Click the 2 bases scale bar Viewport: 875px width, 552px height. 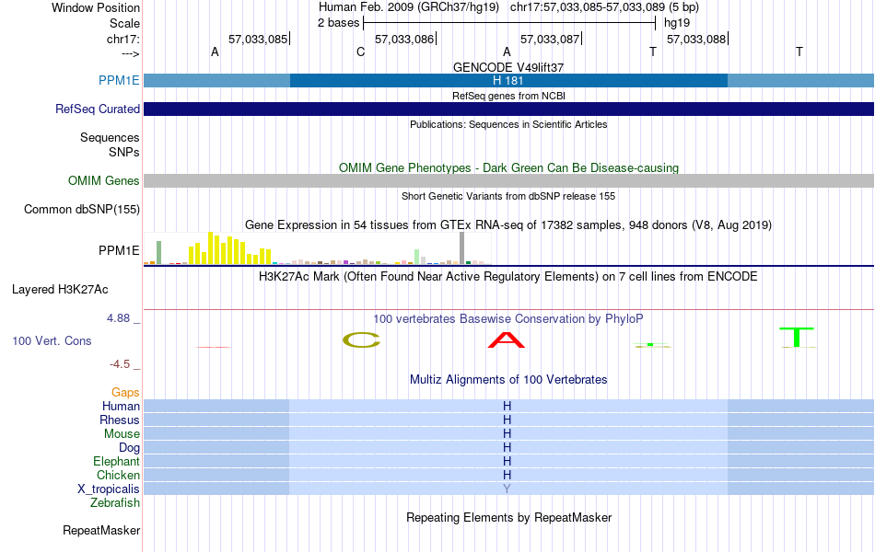click(x=508, y=23)
